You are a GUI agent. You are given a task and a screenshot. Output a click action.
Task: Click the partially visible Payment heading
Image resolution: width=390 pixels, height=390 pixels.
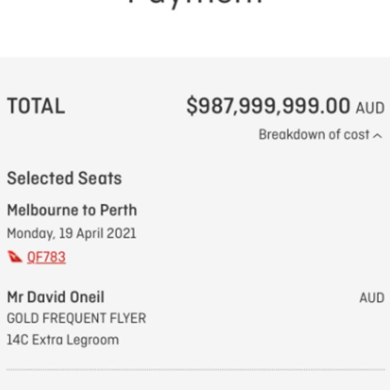[x=195, y=3]
